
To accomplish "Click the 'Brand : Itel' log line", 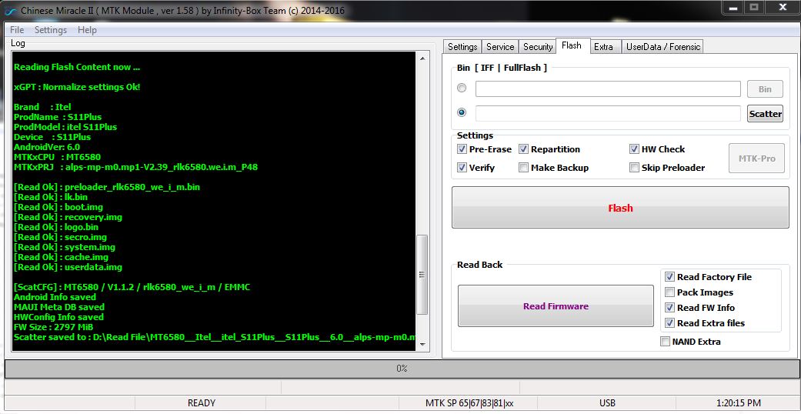I will click(x=42, y=107).
